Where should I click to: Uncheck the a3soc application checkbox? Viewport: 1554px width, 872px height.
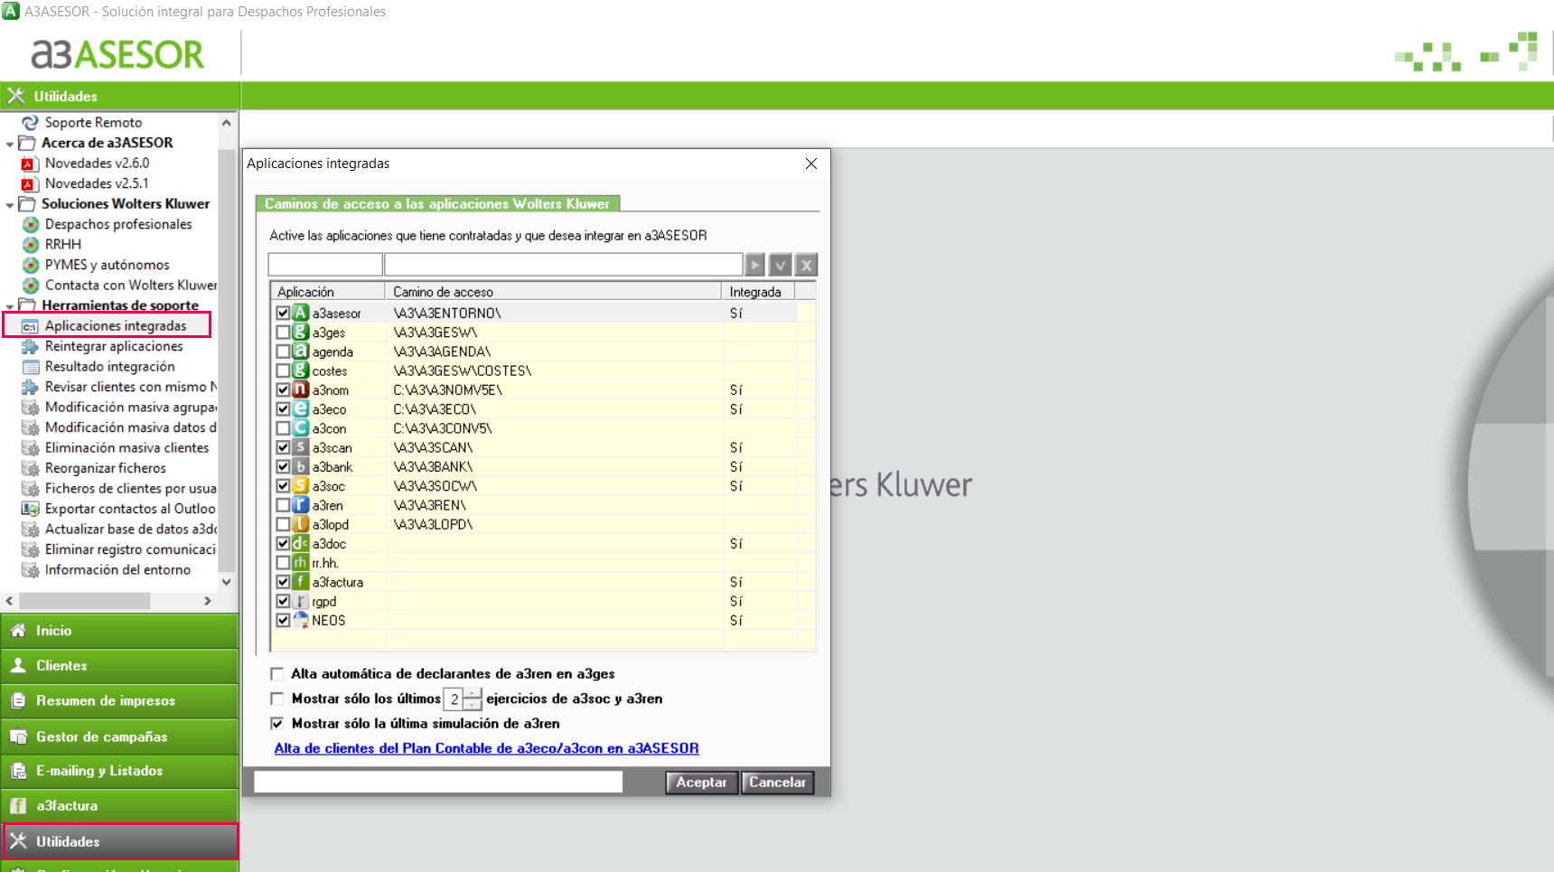click(x=283, y=485)
